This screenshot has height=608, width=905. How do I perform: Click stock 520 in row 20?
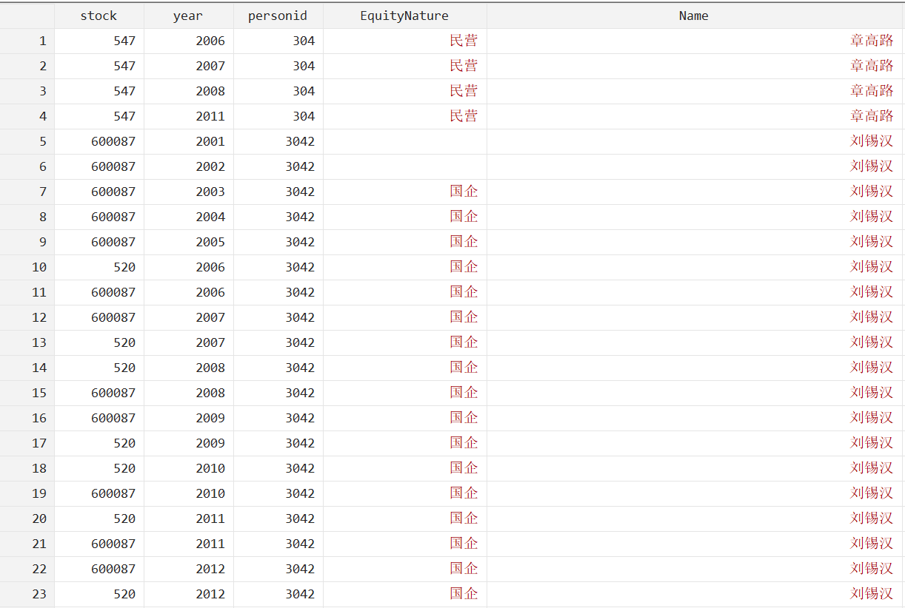click(x=124, y=519)
